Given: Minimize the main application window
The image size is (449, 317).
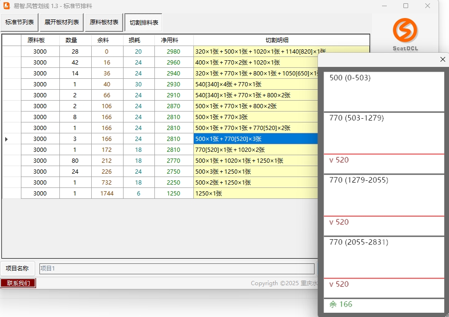Looking at the screenshot, I should pos(384,6).
